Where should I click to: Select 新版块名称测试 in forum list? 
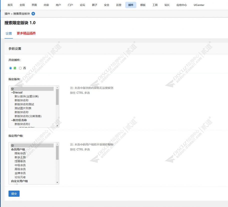coord(32,104)
